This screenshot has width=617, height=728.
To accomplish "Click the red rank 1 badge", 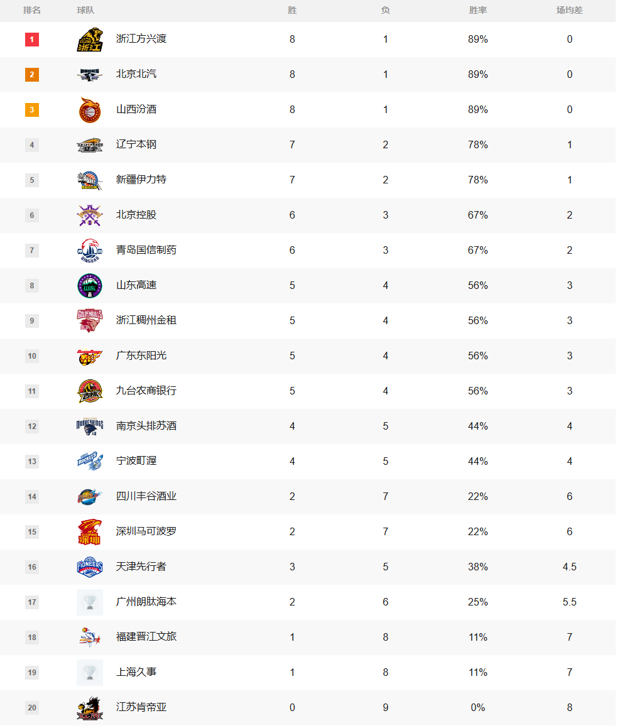I will pos(32,40).
